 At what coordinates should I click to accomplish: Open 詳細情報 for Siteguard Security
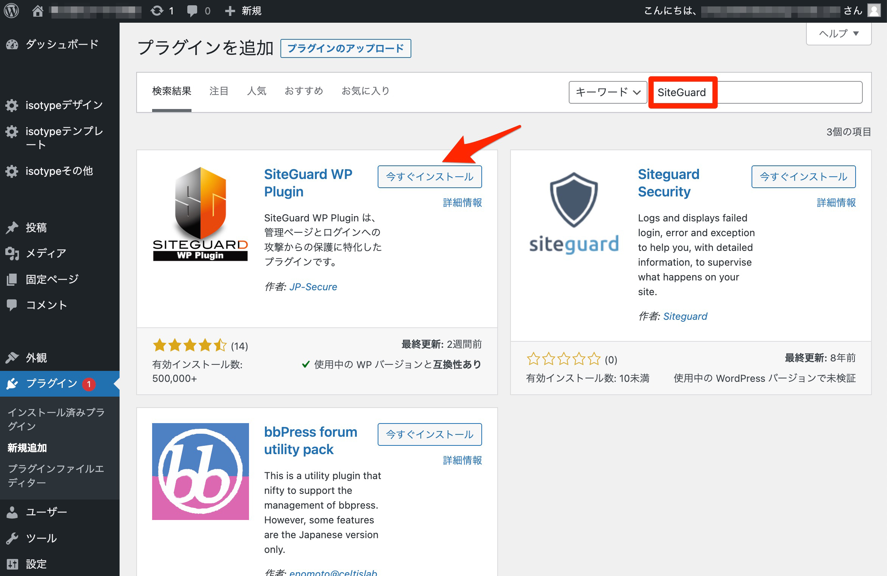(836, 203)
